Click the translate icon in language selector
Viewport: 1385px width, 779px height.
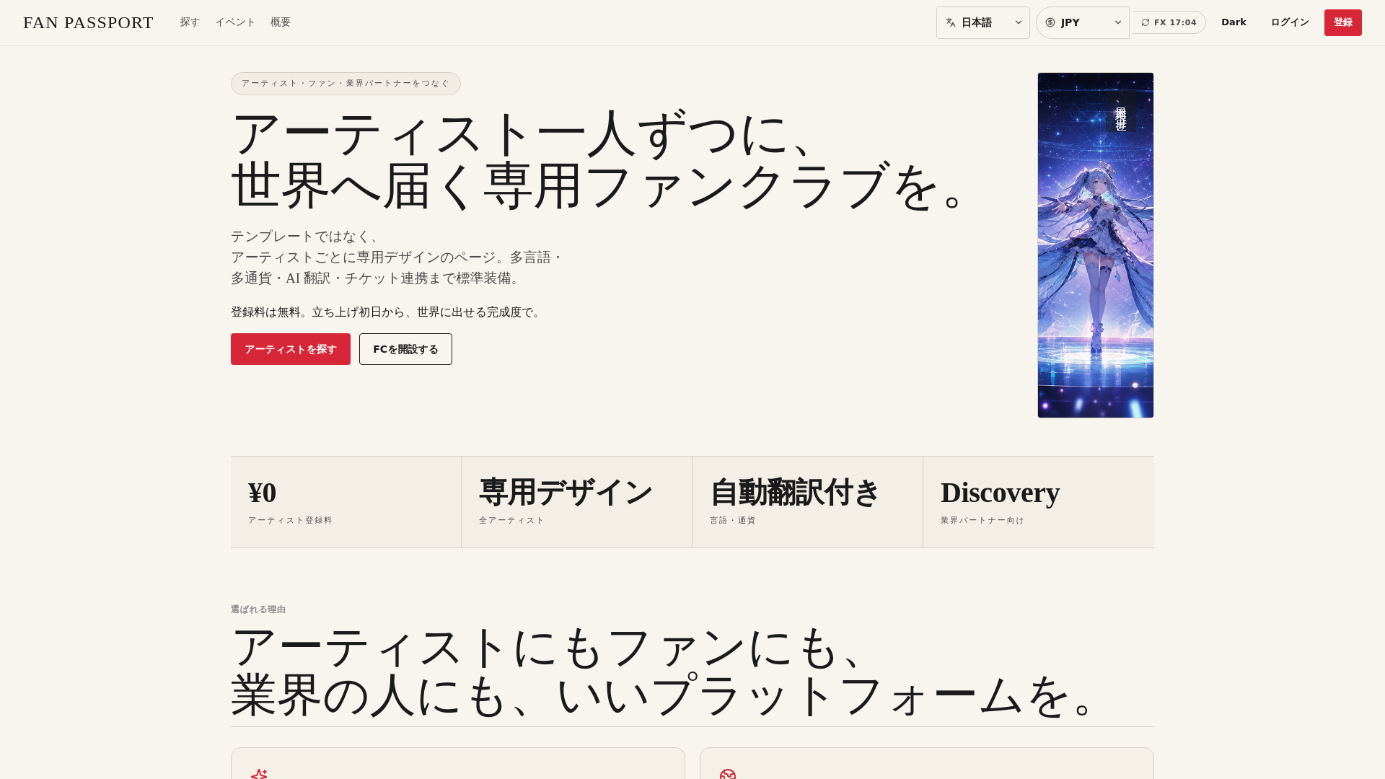pyautogui.click(x=951, y=22)
